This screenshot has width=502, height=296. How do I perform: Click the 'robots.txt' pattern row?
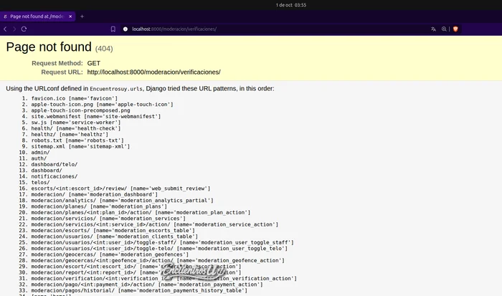point(77,140)
